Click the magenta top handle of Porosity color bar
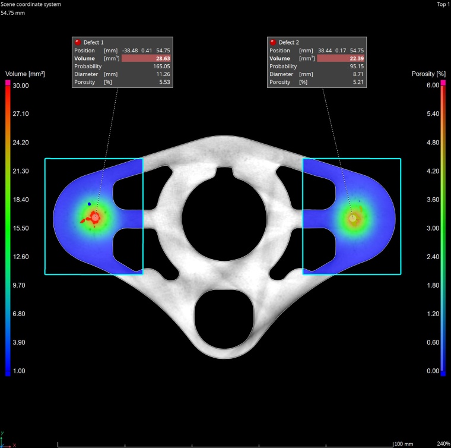Viewport: 451px width, 448px height. click(x=442, y=83)
